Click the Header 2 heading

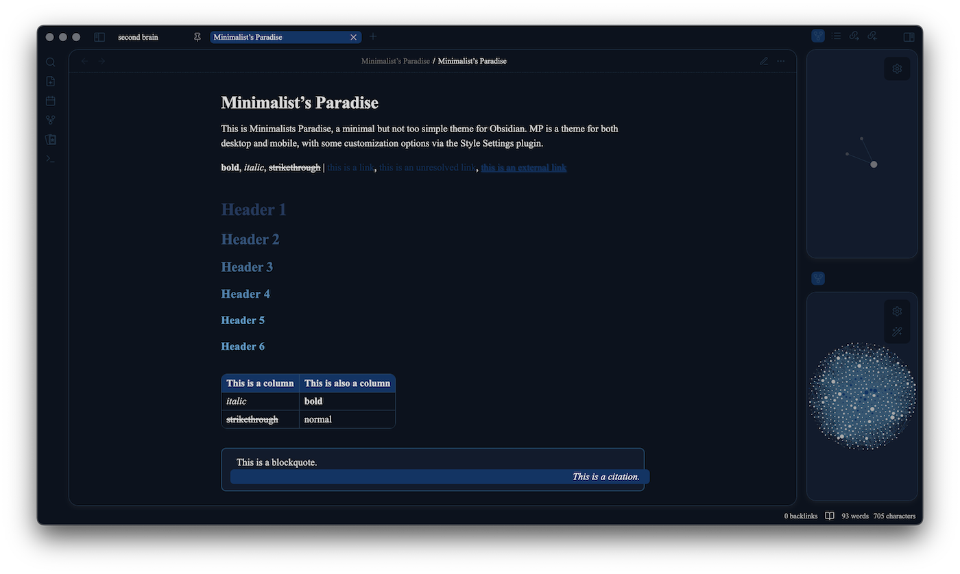click(x=250, y=239)
